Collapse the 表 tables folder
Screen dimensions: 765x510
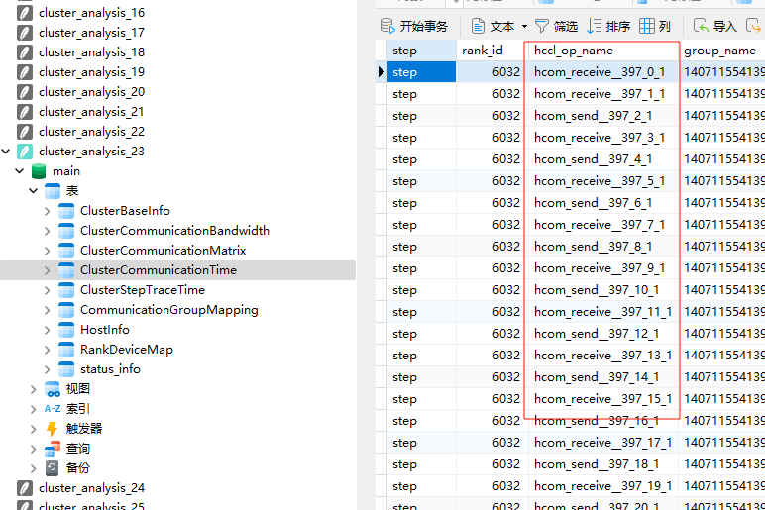33,191
